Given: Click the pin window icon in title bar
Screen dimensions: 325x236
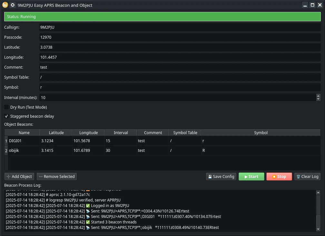Looking at the screenshot, I should tap(13, 5).
